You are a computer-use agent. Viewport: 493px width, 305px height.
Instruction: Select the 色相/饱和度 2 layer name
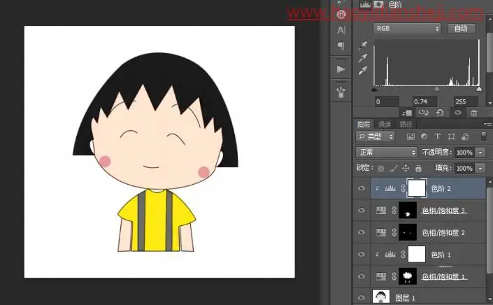point(443,233)
